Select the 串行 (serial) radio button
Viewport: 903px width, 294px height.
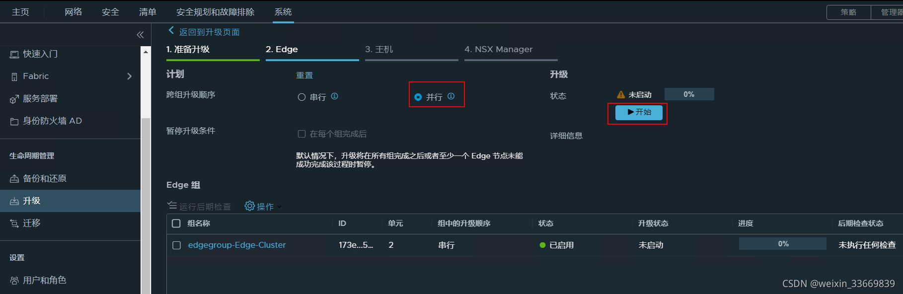point(301,97)
